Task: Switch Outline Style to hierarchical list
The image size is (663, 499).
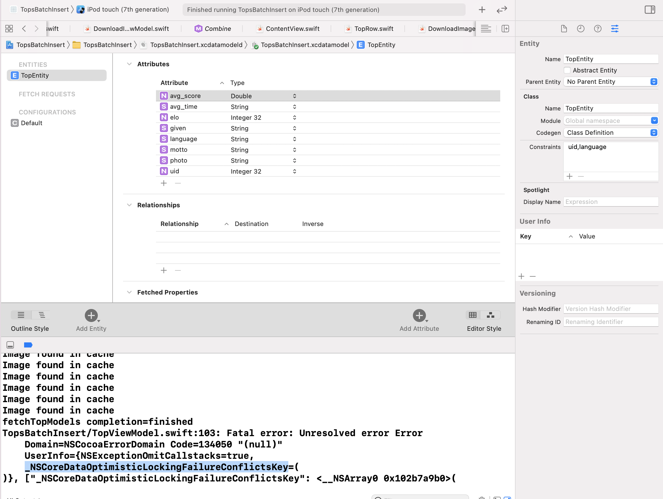Action: [x=41, y=315]
